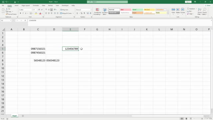Align cell content to the middle
This screenshot has width=213, height=120.
pyautogui.click(x=49, y=10)
